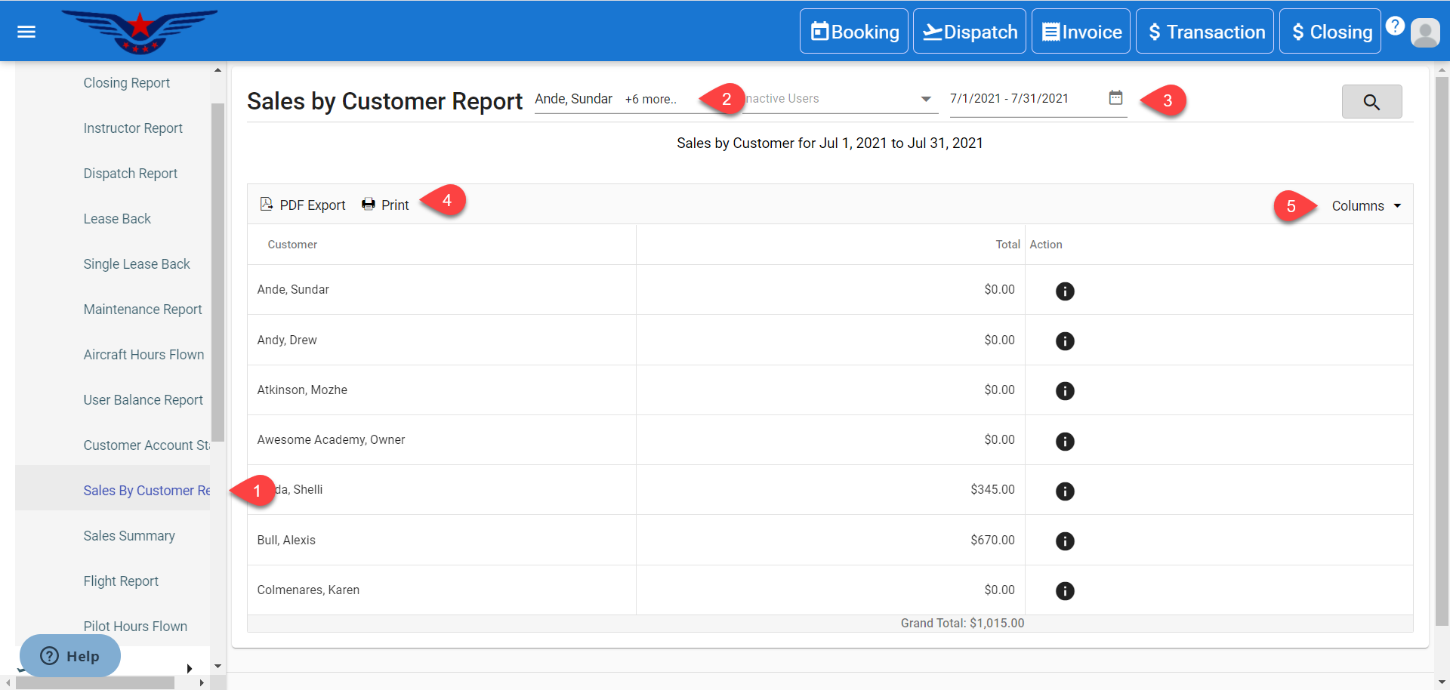The height and width of the screenshot is (690, 1450).
Task: Show info for Colmenares, Karen row
Action: [x=1065, y=591]
